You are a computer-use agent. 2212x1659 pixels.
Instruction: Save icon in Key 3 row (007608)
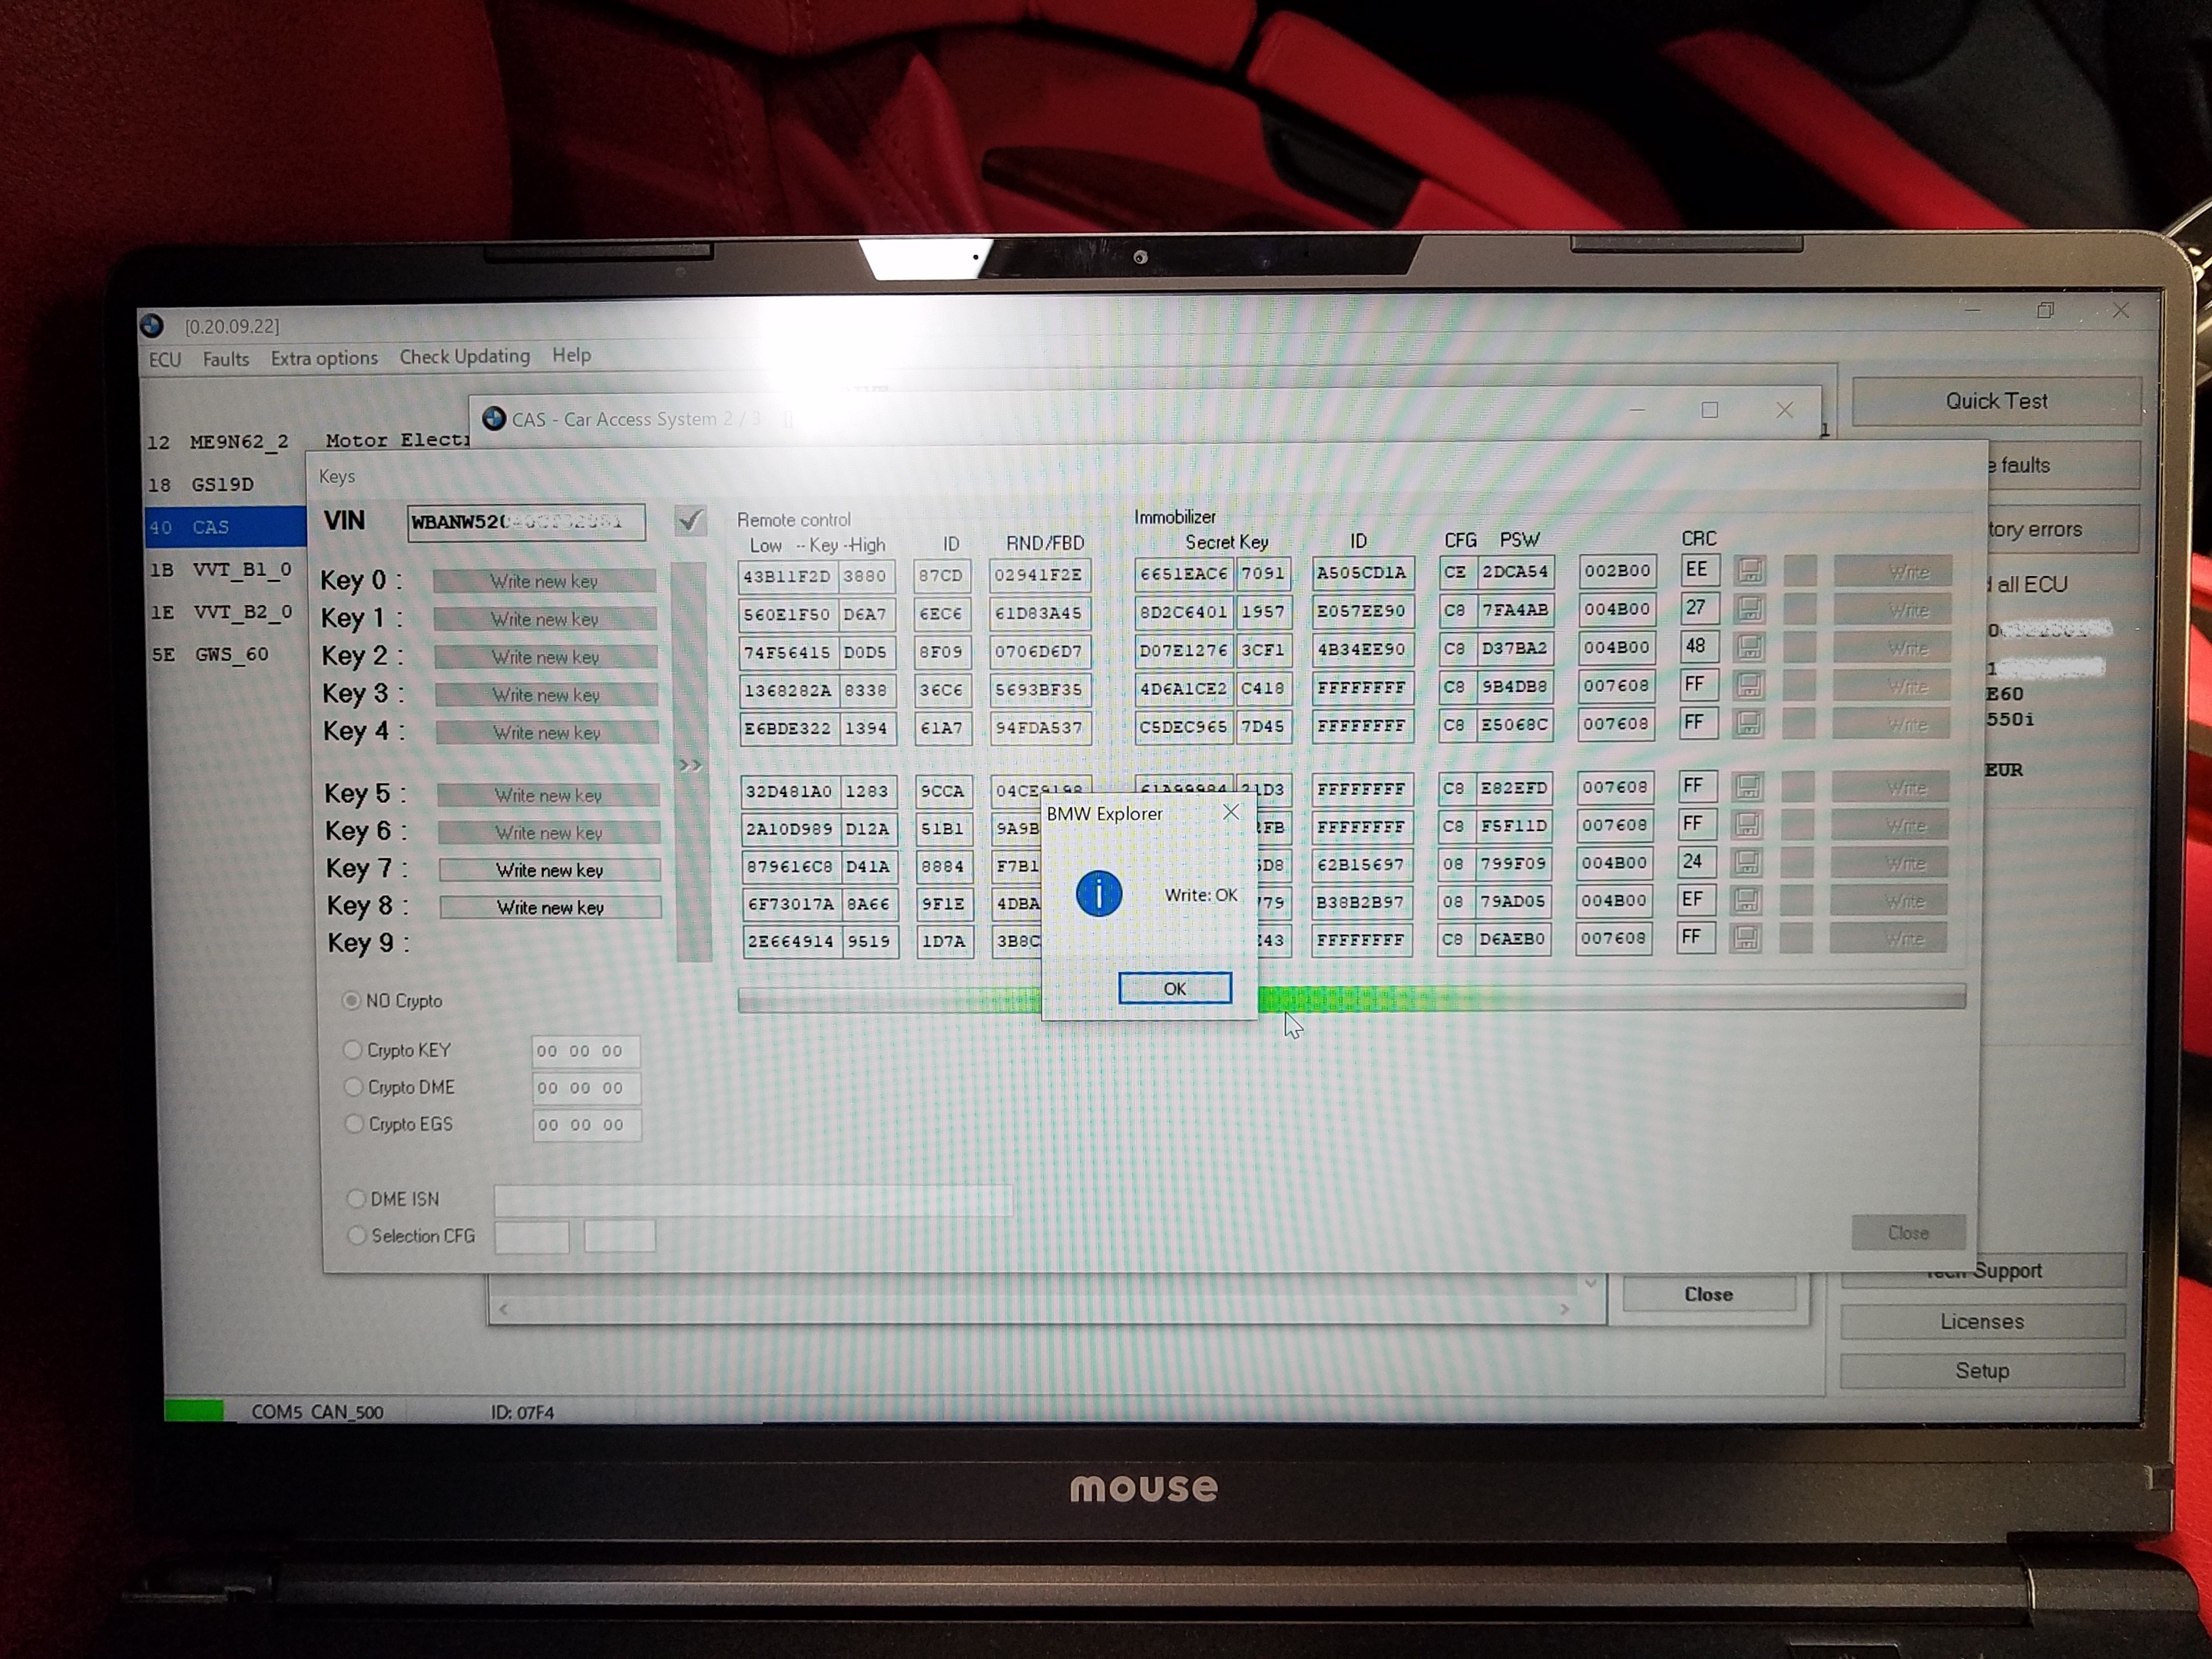coord(1749,685)
